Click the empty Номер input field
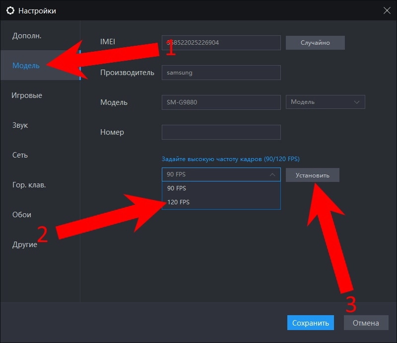Image resolution: width=397 pixels, height=343 pixels. [221, 132]
